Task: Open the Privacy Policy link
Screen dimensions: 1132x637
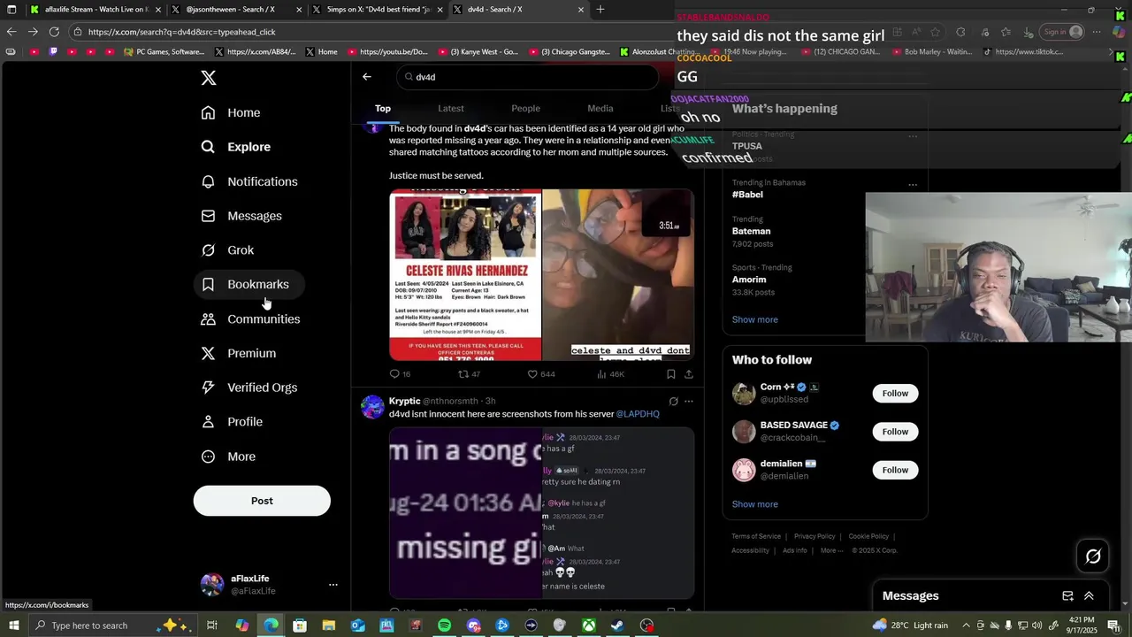Action: pos(815,536)
